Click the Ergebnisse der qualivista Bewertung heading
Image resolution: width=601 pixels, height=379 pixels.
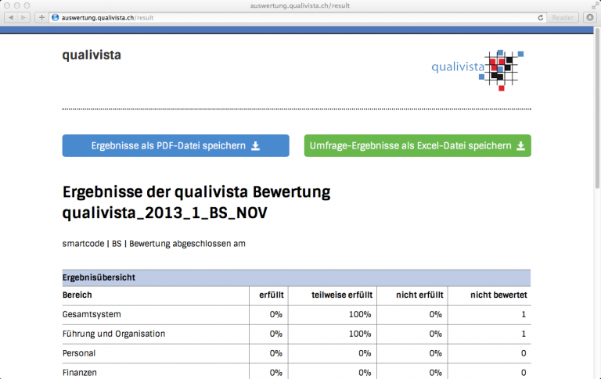[196, 202]
